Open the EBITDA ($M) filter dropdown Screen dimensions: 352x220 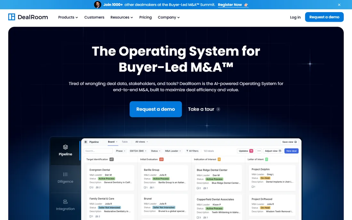[x=138, y=151]
